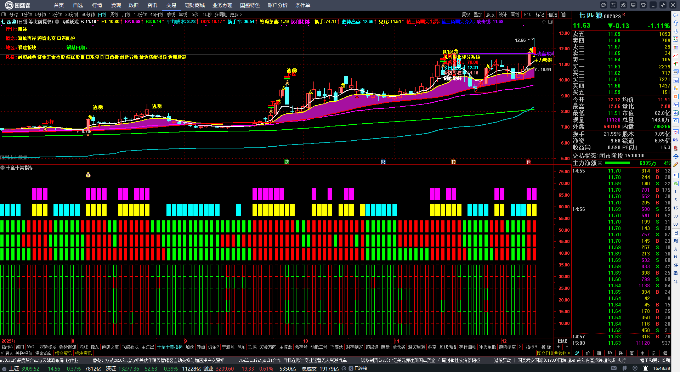Toggle the panel layout square at chart top right
This screenshot has width=680, height=372.
pyautogui.click(x=550, y=22)
